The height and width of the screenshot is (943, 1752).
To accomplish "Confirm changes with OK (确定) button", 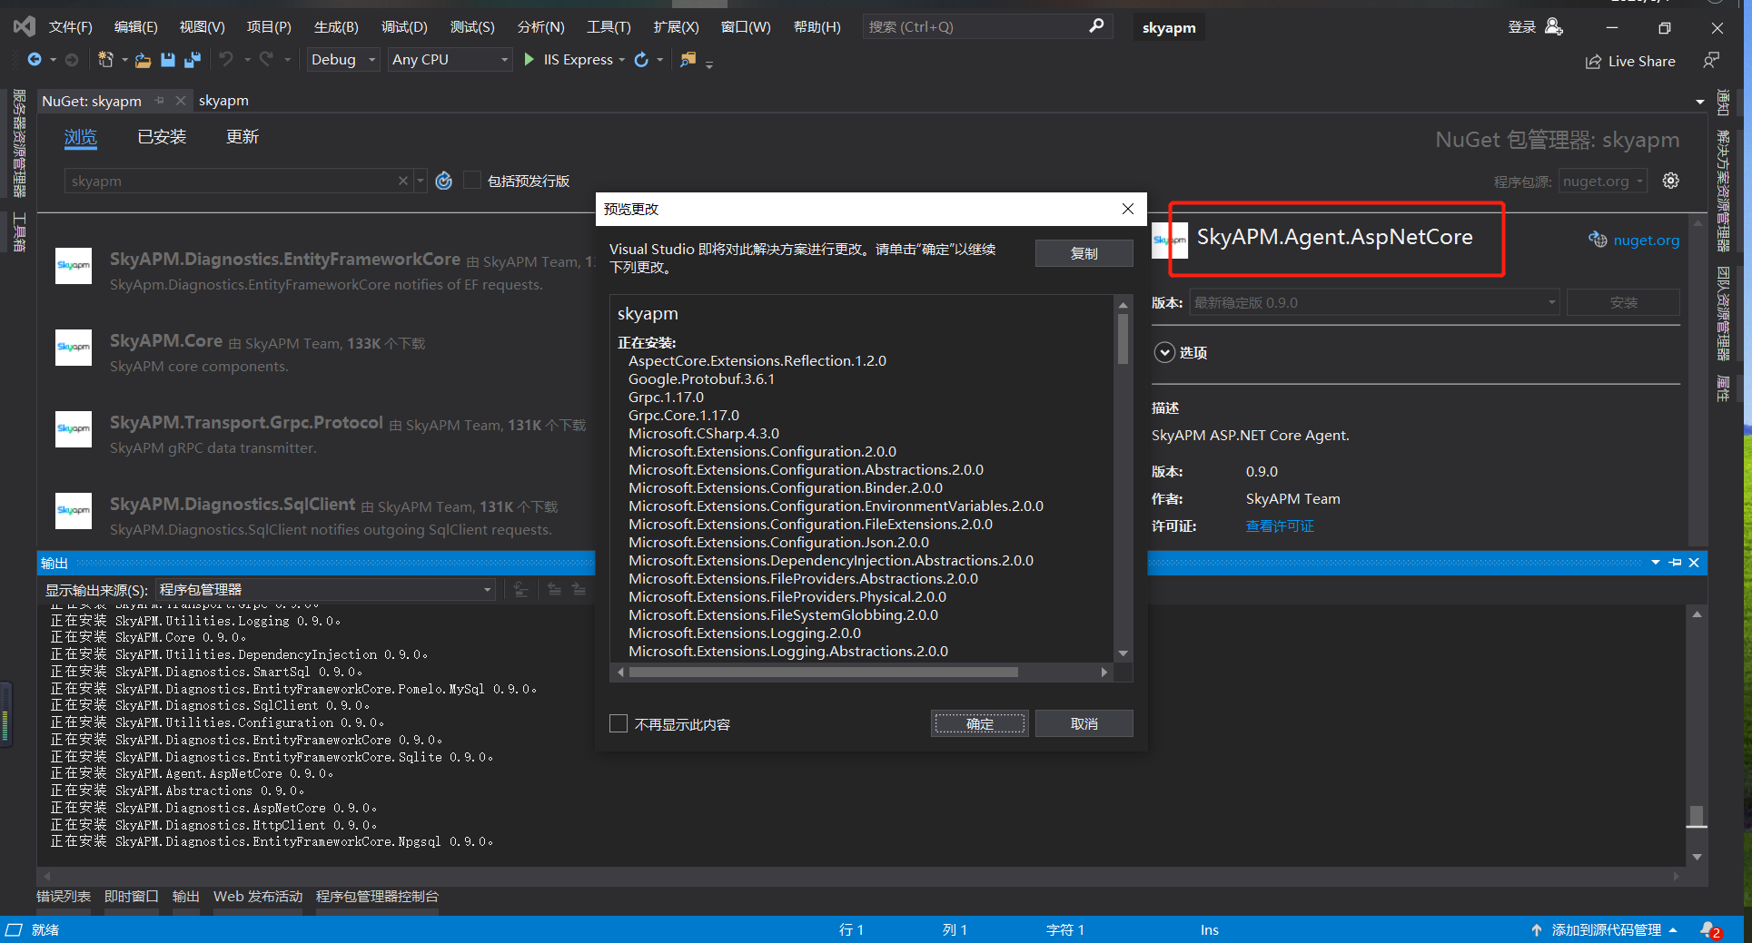I will (979, 723).
